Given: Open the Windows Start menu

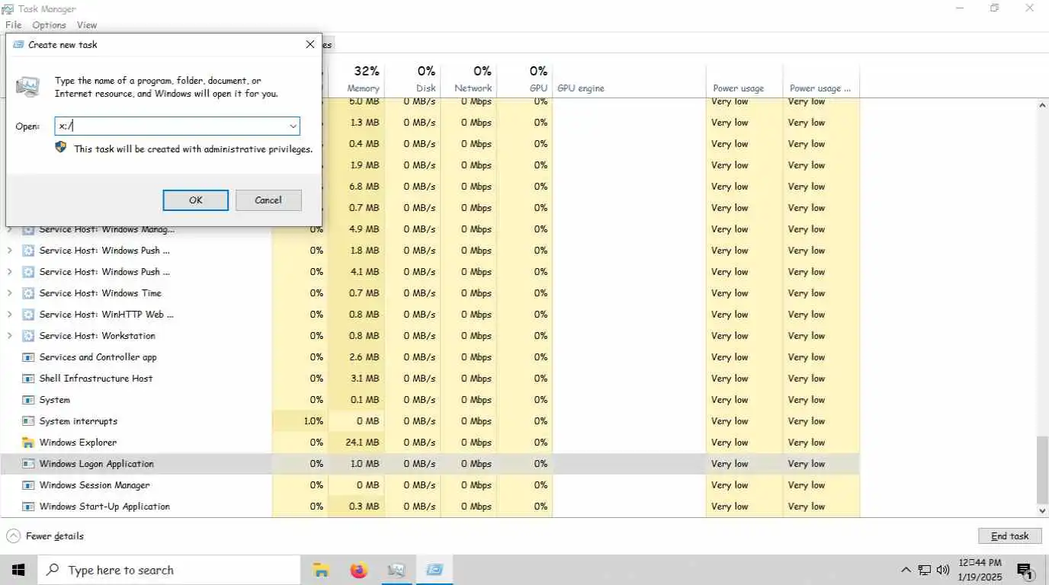Looking at the screenshot, I should (18, 570).
